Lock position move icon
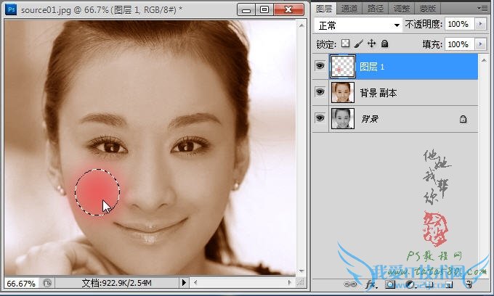The width and height of the screenshot is (494, 296). tap(372, 44)
